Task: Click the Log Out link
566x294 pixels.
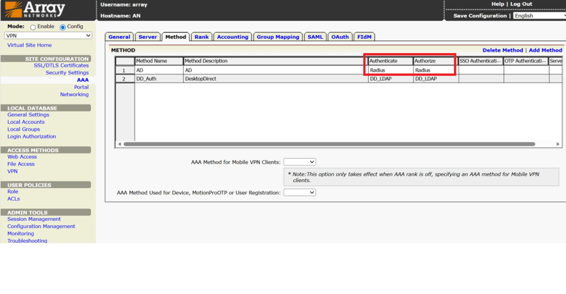Action: point(521,4)
